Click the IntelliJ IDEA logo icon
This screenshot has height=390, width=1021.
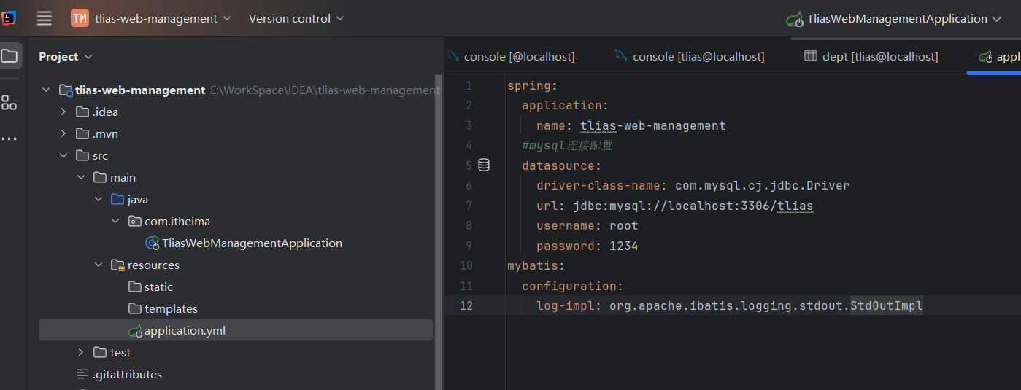point(9,17)
